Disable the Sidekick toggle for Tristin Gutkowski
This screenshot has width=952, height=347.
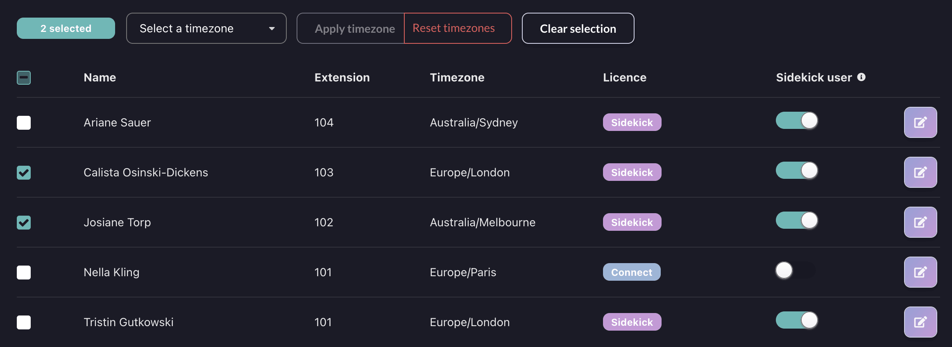(x=796, y=320)
